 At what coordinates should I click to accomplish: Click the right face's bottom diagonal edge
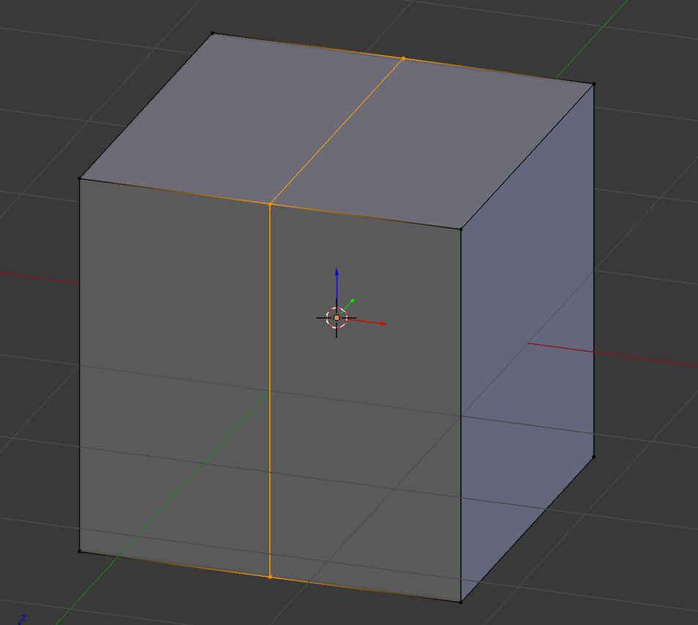pyautogui.click(x=527, y=529)
